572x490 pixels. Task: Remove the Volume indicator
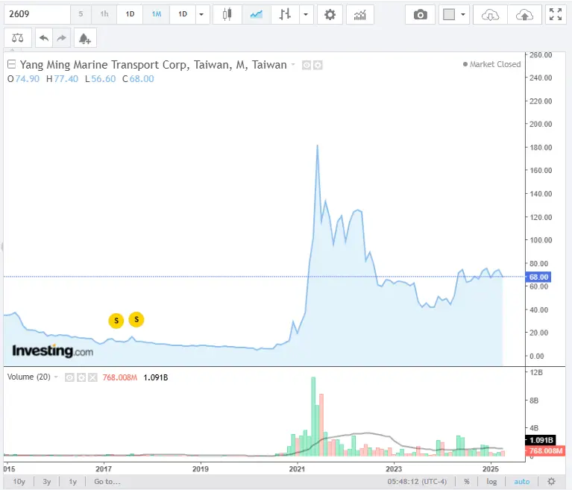point(92,377)
